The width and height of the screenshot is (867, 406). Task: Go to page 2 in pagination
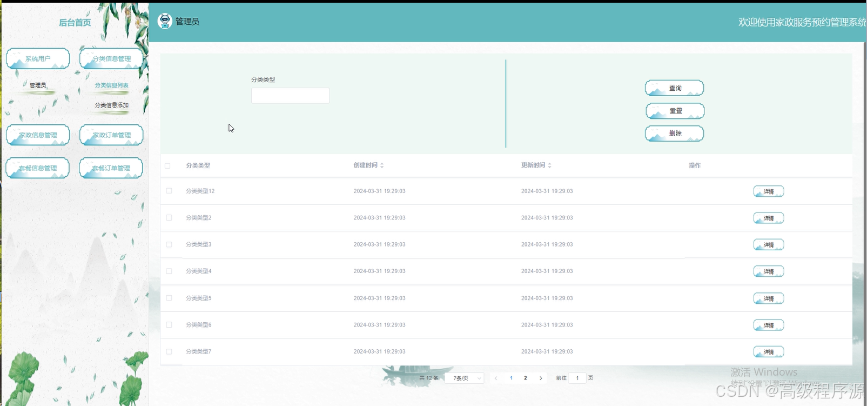526,378
